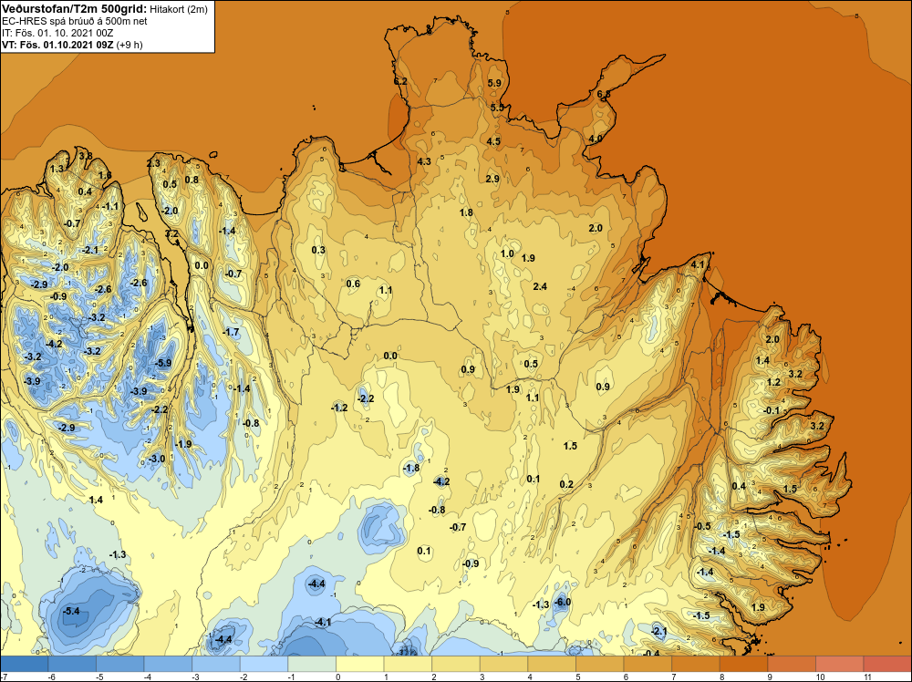Click the 3.8 temperature value on the map

pos(86,155)
